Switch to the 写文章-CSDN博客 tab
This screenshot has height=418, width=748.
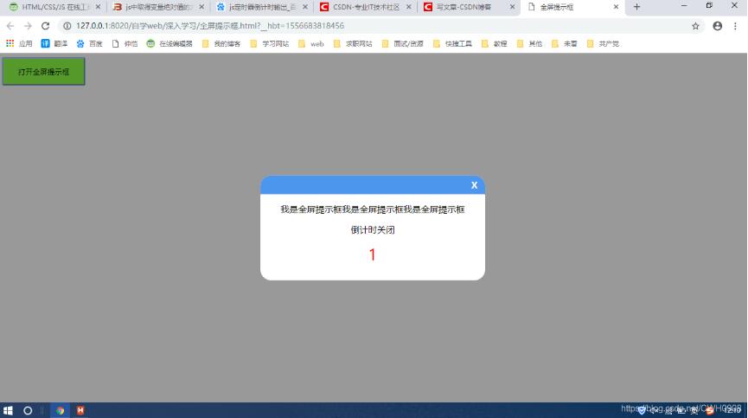tap(464, 7)
